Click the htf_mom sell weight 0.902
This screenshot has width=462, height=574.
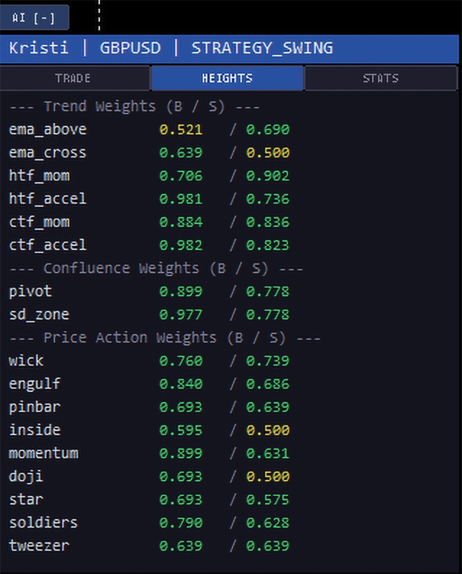[268, 176]
